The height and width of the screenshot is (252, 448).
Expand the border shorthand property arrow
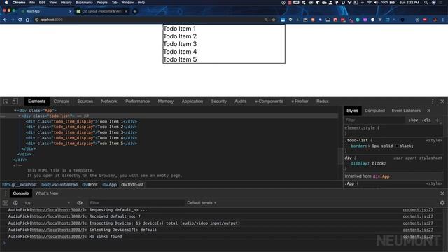(369, 146)
